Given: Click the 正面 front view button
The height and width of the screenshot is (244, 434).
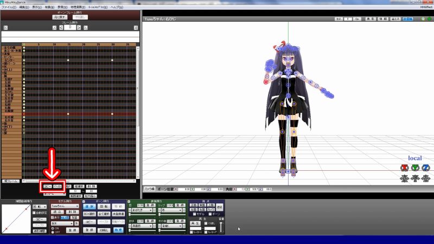Looking at the screenshot, I should [194, 206].
